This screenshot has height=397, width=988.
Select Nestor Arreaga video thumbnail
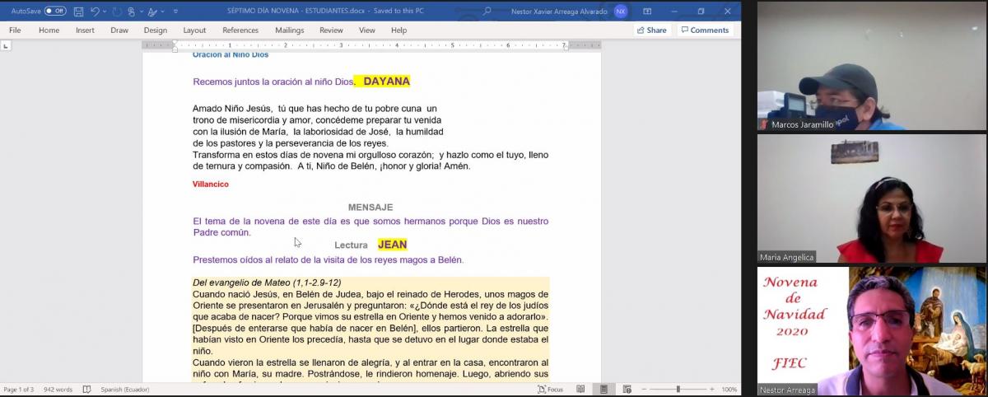871,331
